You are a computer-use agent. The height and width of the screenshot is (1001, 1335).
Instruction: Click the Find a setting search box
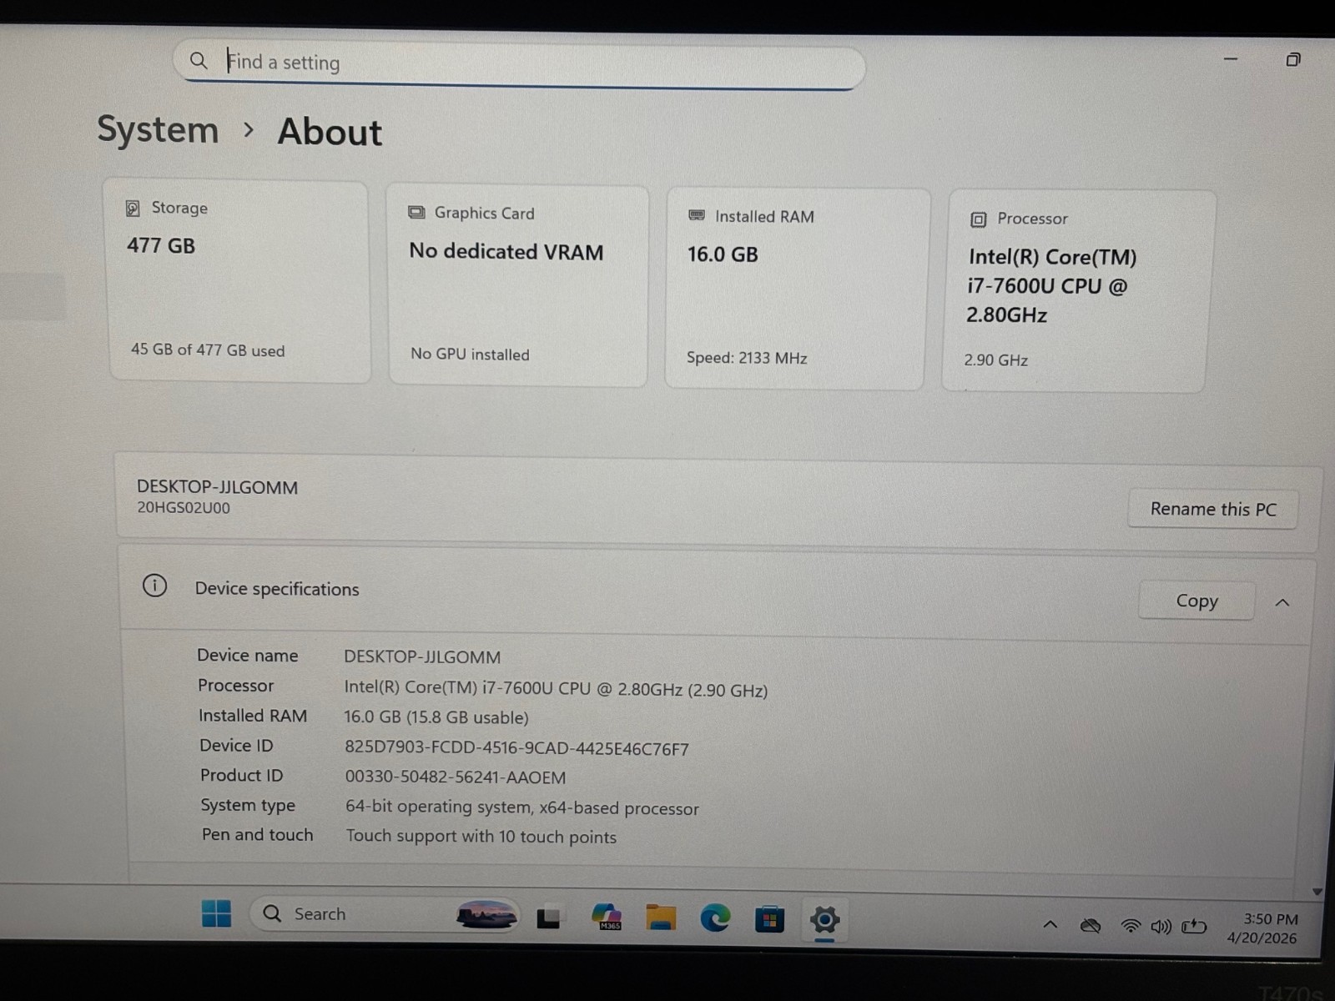pos(519,63)
